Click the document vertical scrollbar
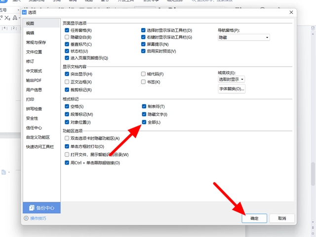The image size is (316, 237). pos(313,174)
